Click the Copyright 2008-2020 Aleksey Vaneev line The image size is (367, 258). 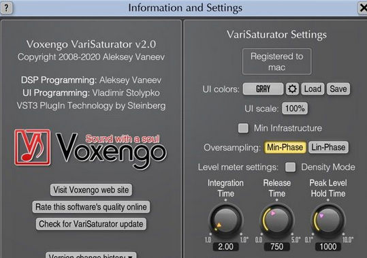pos(91,57)
